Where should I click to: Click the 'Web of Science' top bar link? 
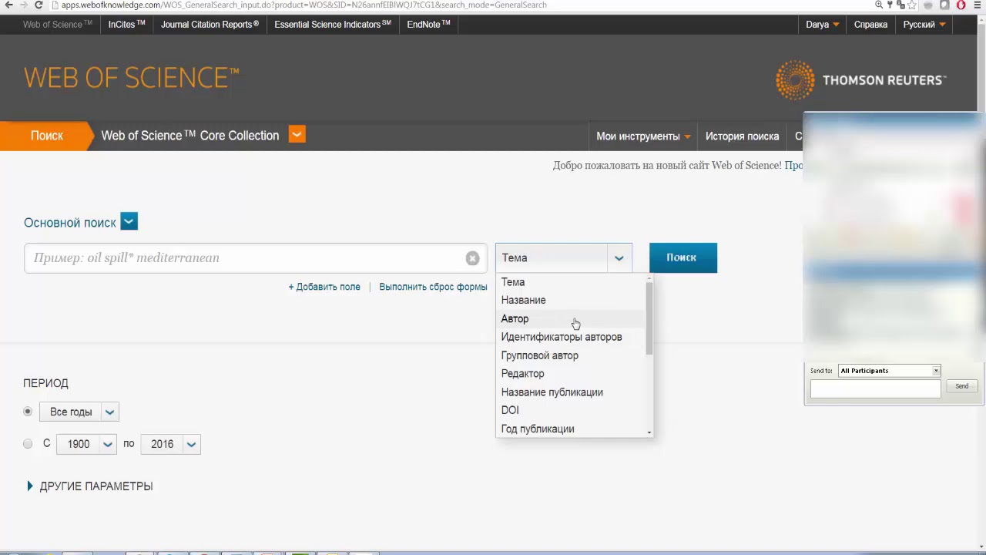(x=58, y=25)
